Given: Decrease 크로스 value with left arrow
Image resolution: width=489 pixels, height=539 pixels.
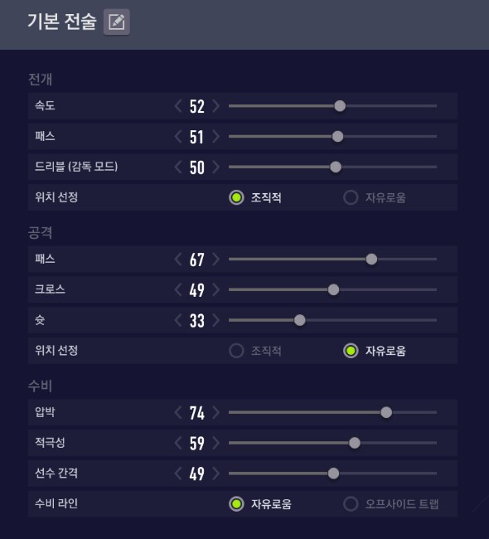Looking at the screenshot, I should tap(178, 289).
